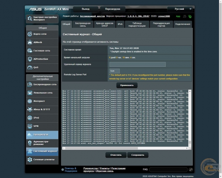Open the Утилиты link in footer
222x178 pixels.
coord(104,168)
